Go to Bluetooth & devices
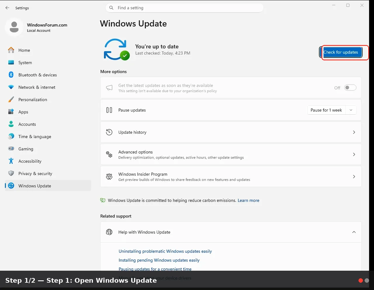374x290 pixels. point(48,75)
